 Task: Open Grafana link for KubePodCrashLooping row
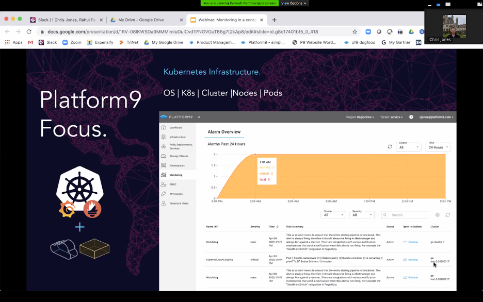(411, 260)
